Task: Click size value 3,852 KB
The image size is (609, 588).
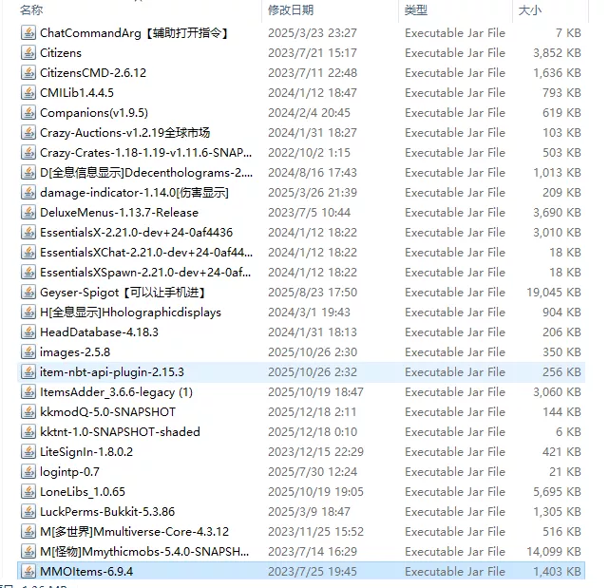Action: coord(557,53)
